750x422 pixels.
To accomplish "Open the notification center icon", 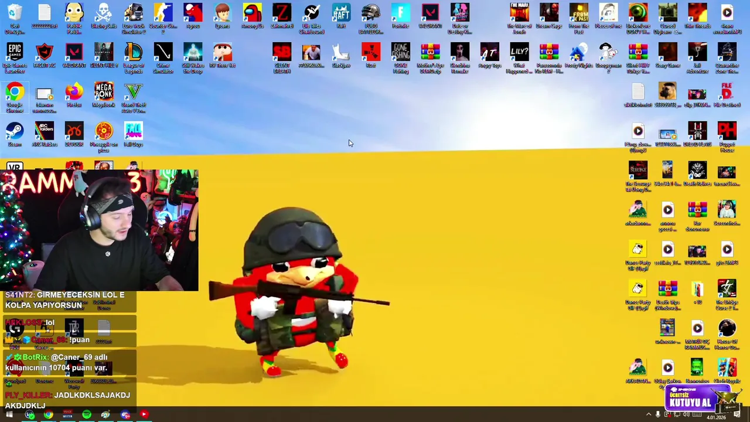I will [x=737, y=415].
